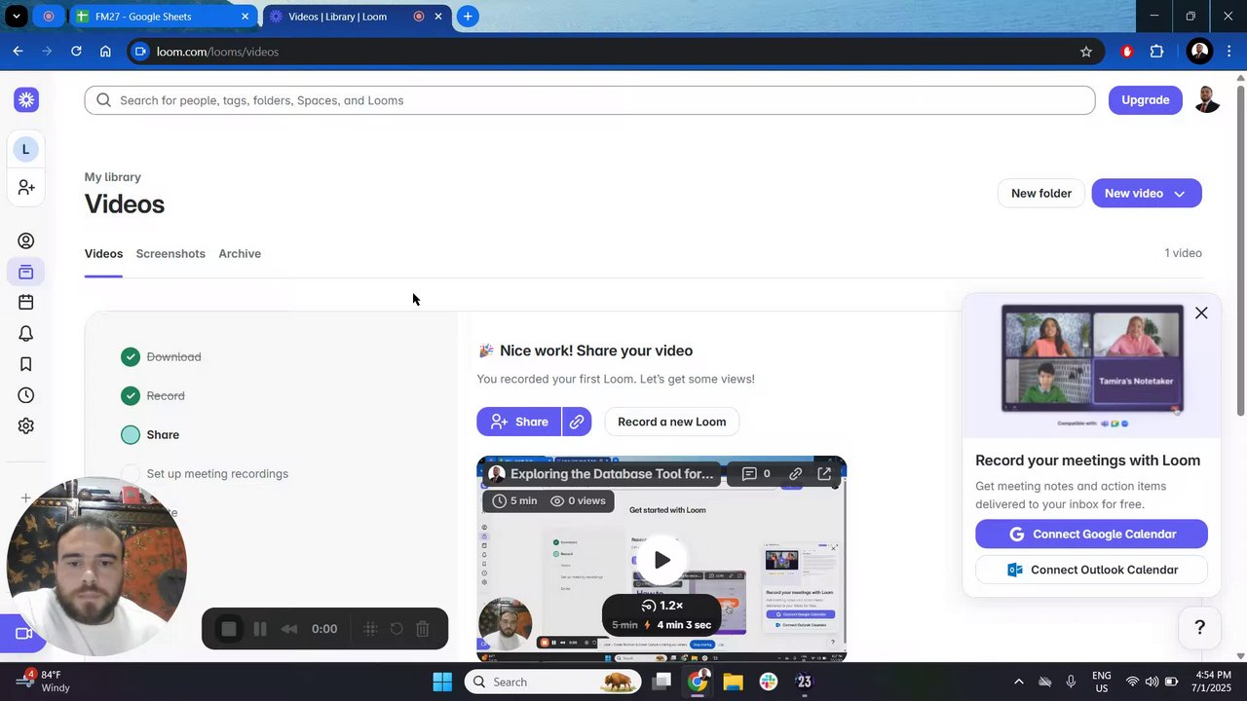
Task: Toggle the Record checklist item checkmark
Action: (x=131, y=396)
